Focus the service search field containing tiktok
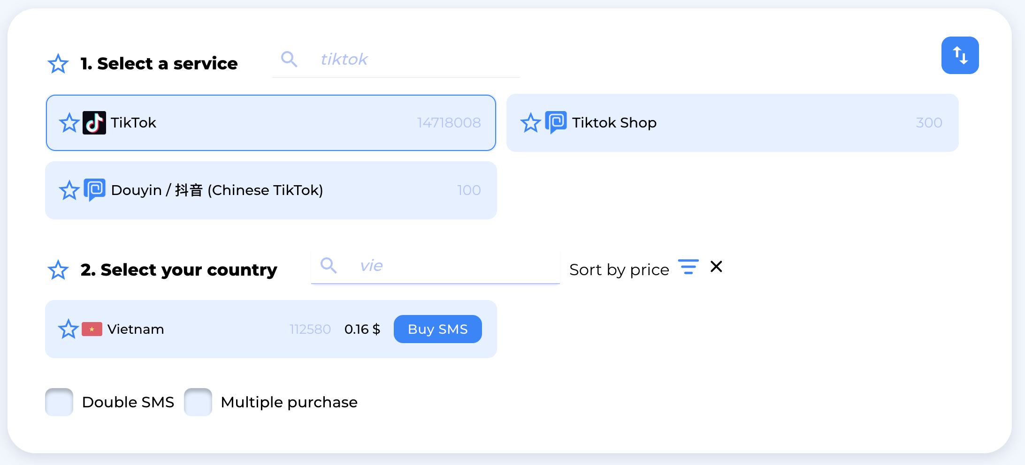 coord(413,60)
